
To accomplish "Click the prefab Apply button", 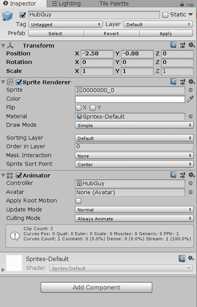I will tap(166, 34).
